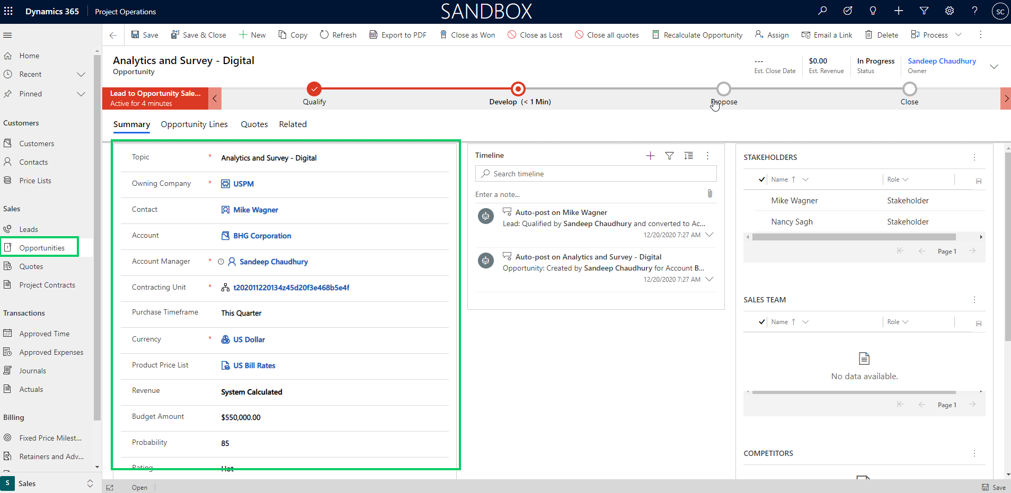The height and width of the screenshot is (493, 1011).
Task: Toggle select-all checkmark in Sales Team grid
Action: click(761, 322)
